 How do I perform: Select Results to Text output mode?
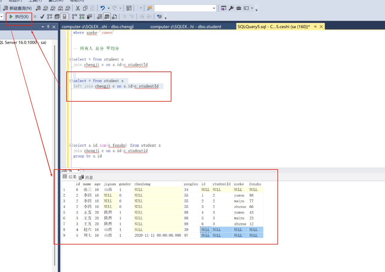pyautogui.click(x=100, y=17)
